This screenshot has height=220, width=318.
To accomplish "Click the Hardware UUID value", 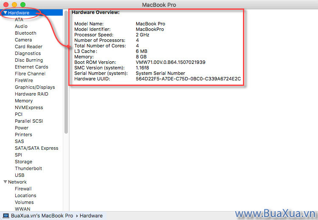I will tap(188, 79).
